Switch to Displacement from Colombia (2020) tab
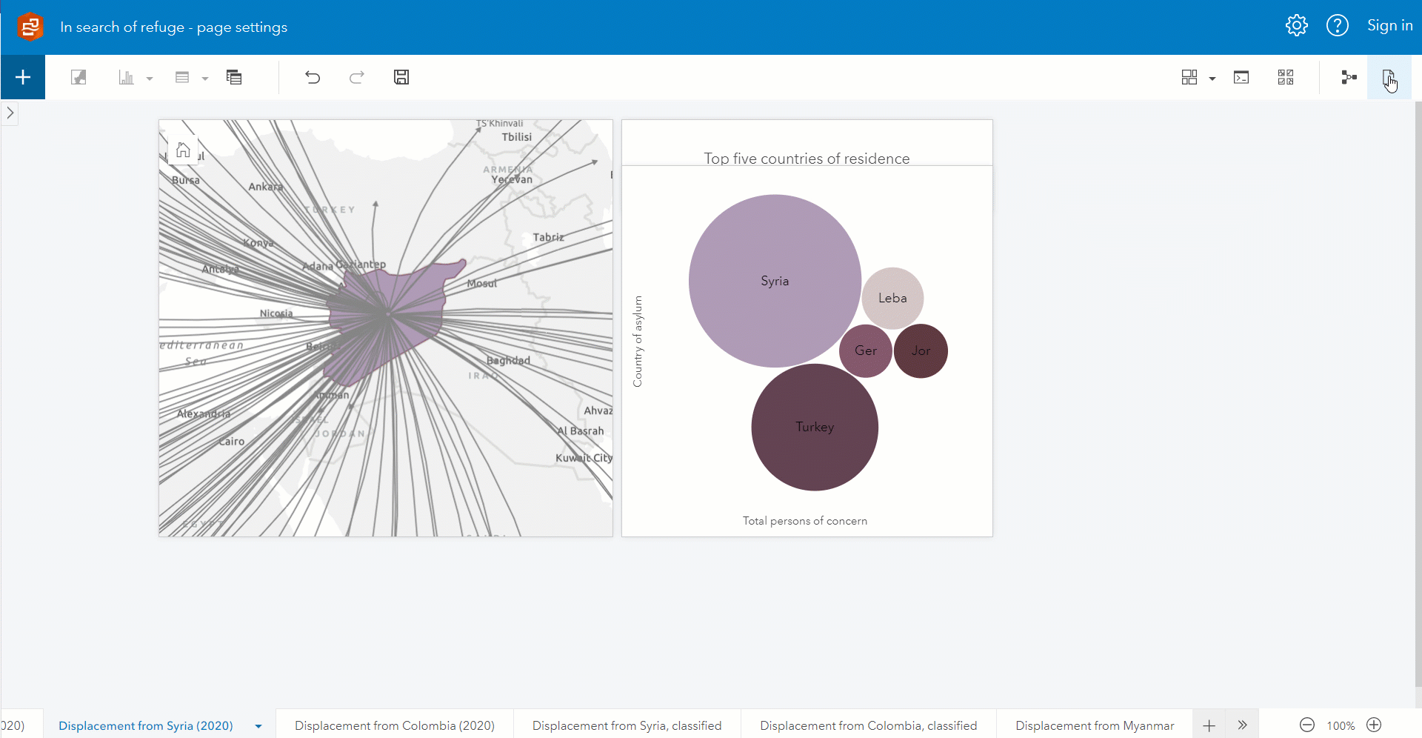This screenshot has width=1422, height=738. (395, 725)
